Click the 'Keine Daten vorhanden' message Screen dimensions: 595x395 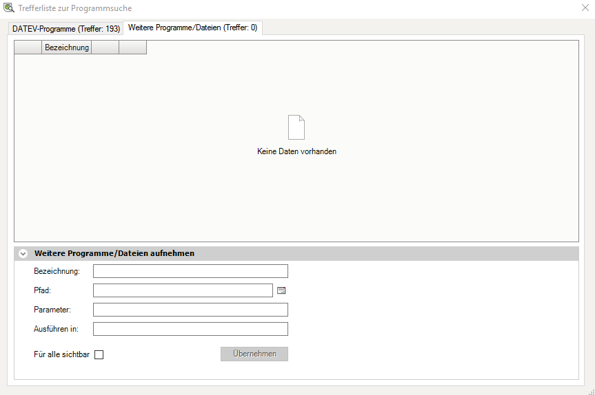(296, 151)
